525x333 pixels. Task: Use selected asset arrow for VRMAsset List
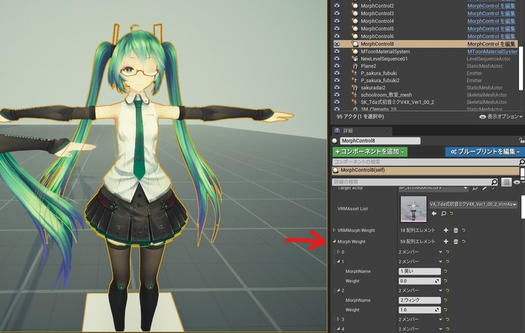(434, 213)
